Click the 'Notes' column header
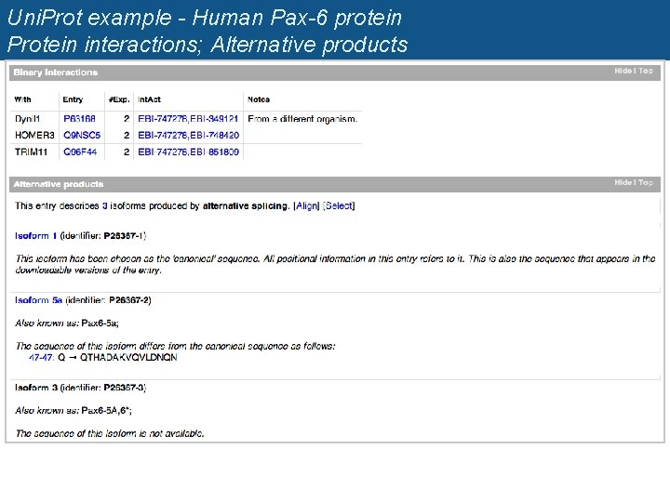Screen dimensions: 670x502 click(259, 99)
